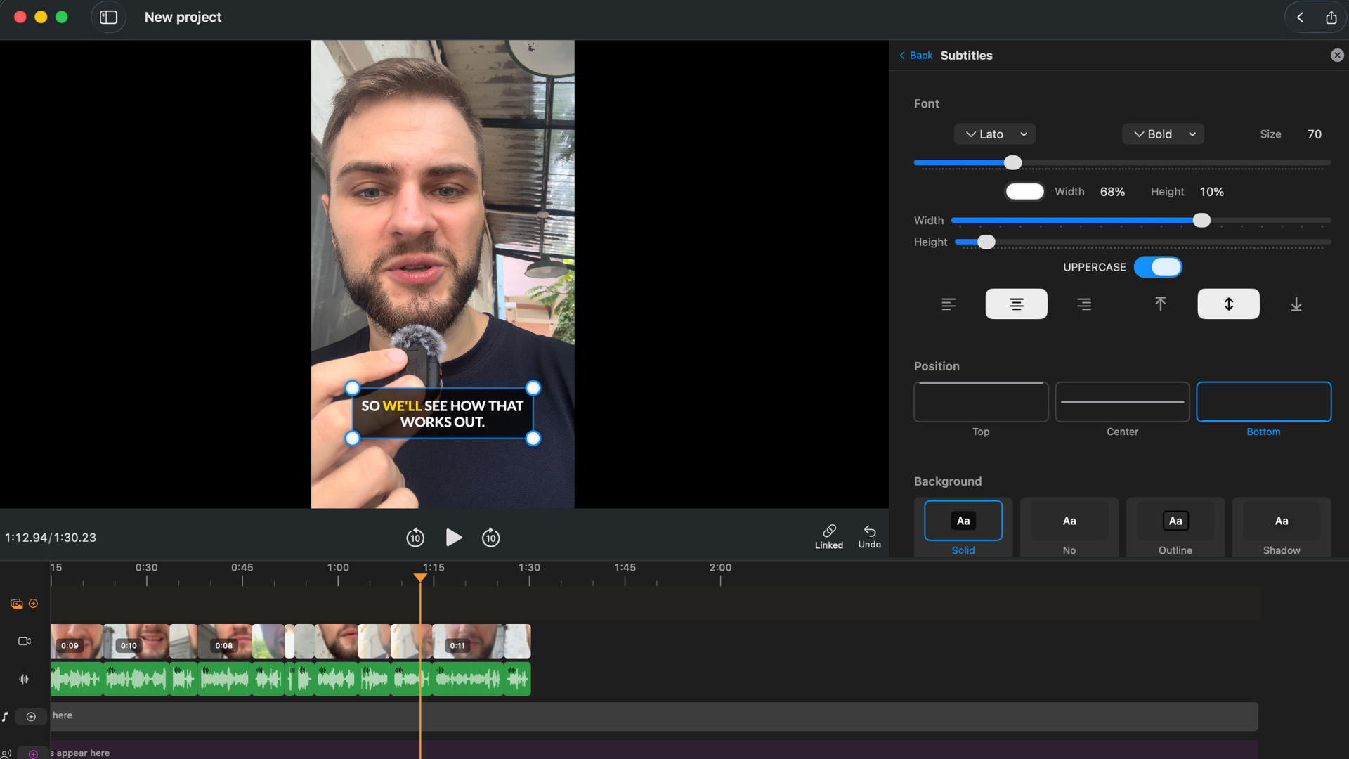Skip forward 10 seconds
The image size is (1349, 759).
(x=490, y=538)
